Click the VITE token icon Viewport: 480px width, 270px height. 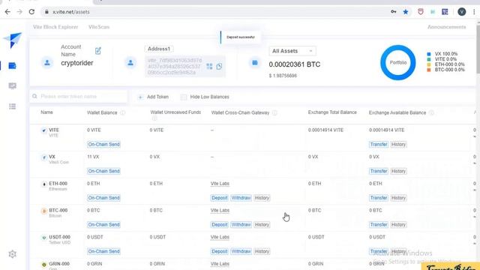[x=43, y=130]
